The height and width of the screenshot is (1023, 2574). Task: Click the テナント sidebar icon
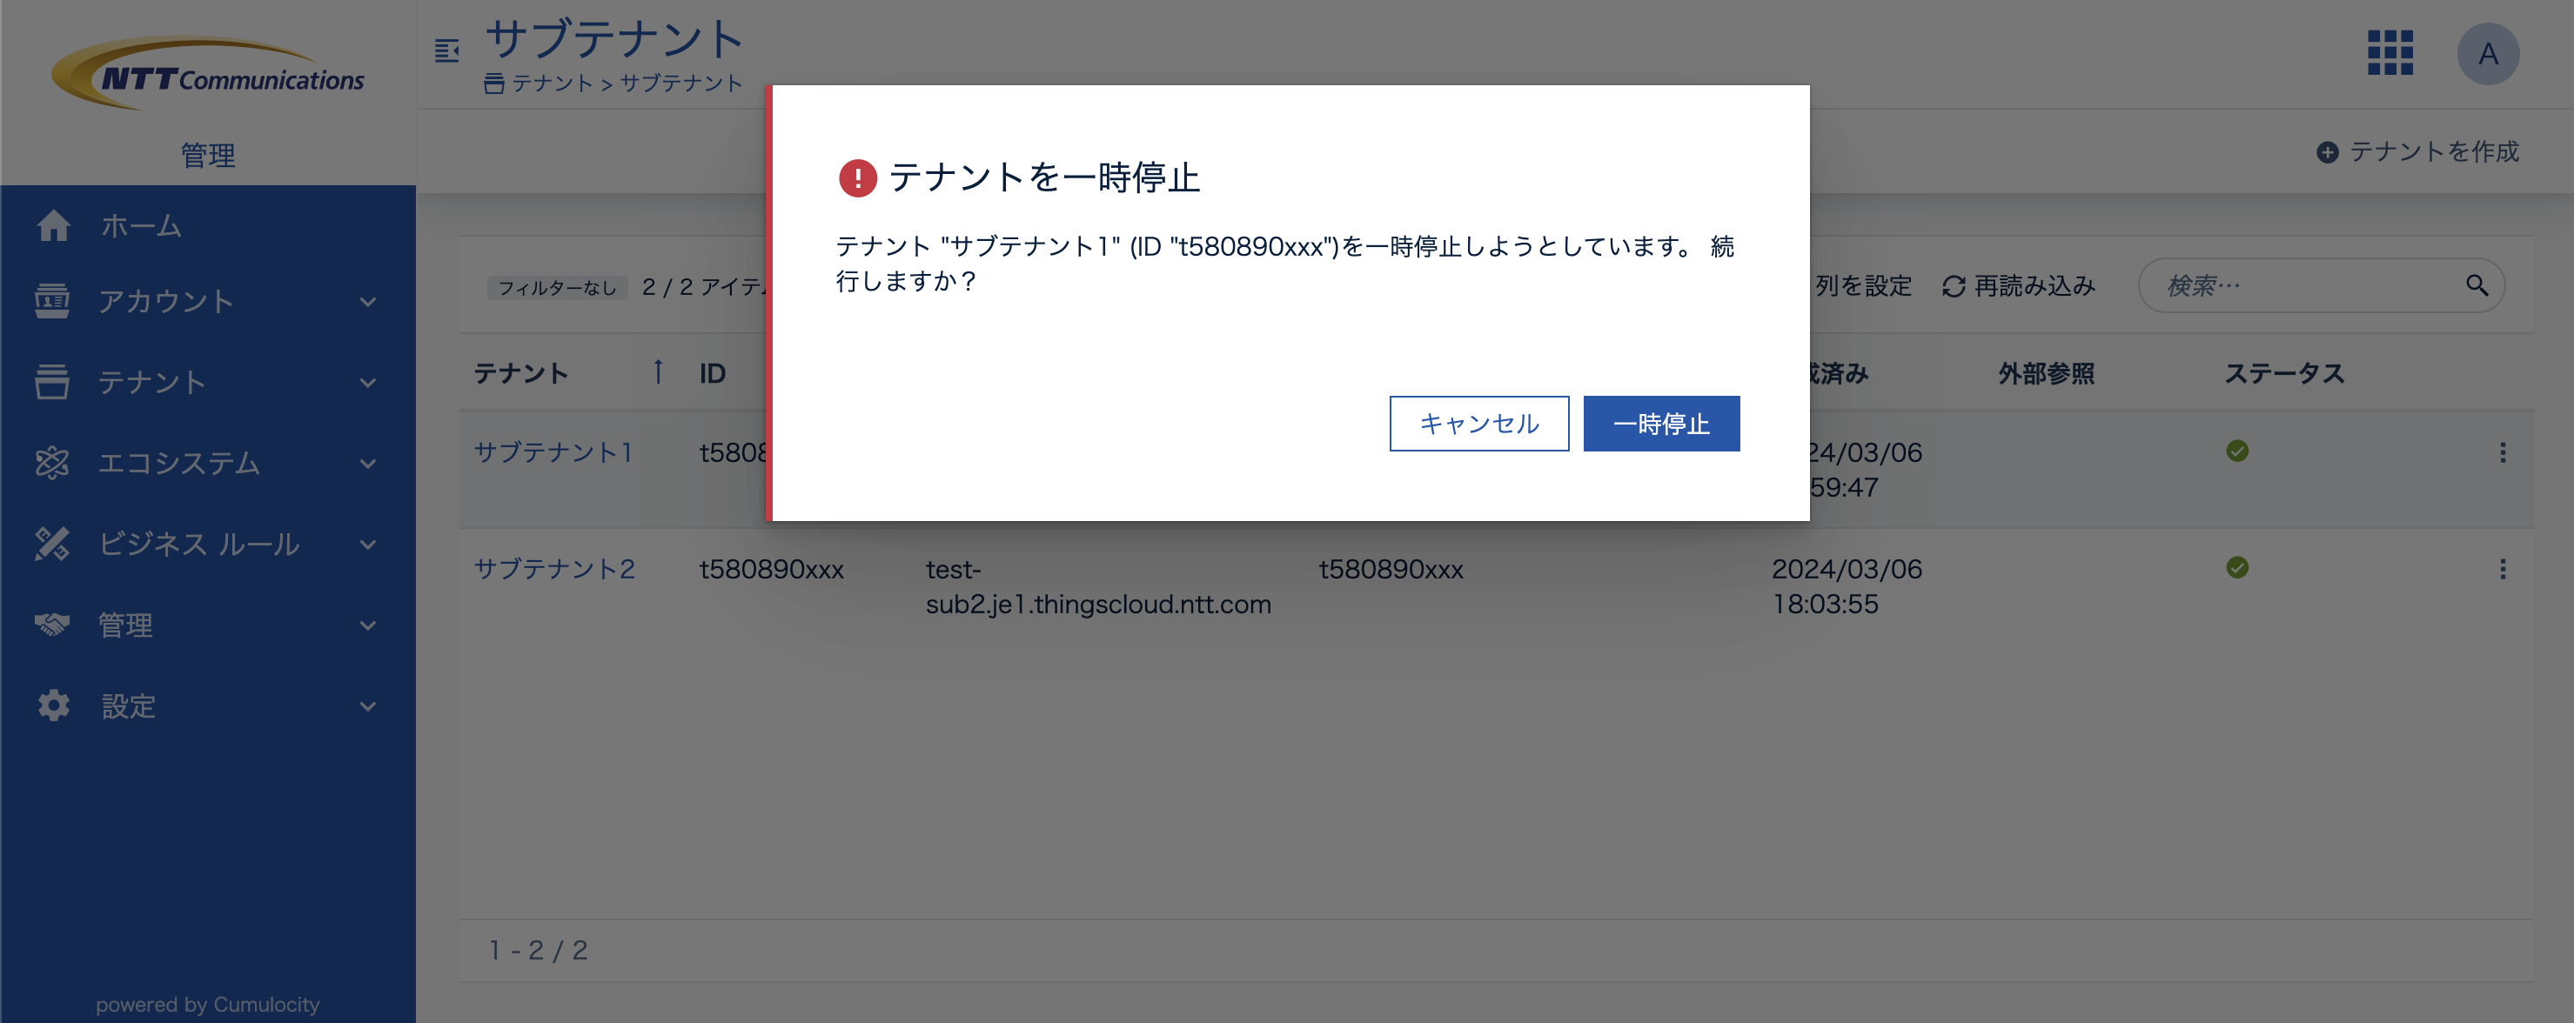[x=52, y=382]
